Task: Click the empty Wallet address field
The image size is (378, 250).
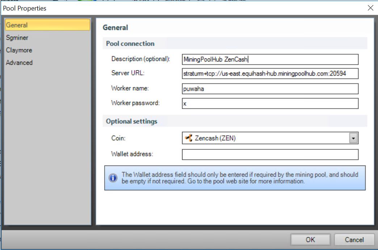Action: click(270, 154)
